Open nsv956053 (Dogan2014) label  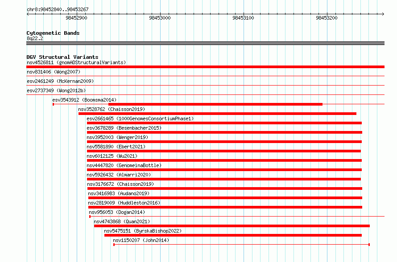117,212
